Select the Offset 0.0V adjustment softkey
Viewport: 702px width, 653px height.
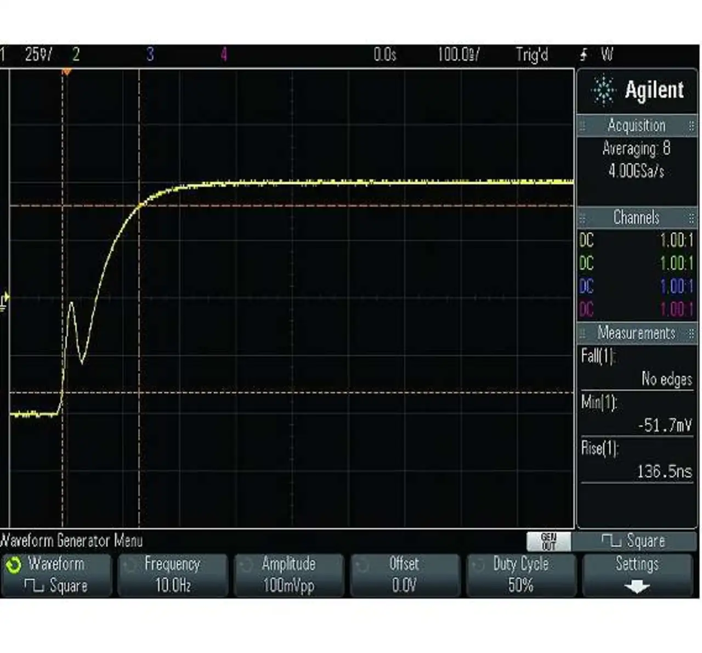point(404,575)
